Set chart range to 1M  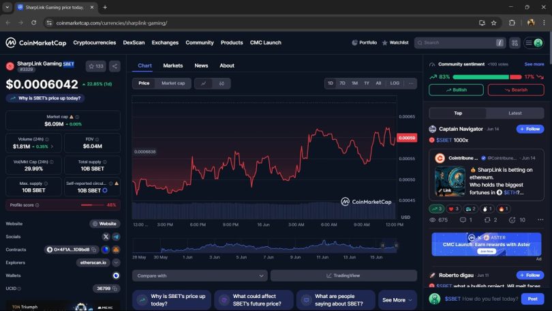tap(354, 83)
